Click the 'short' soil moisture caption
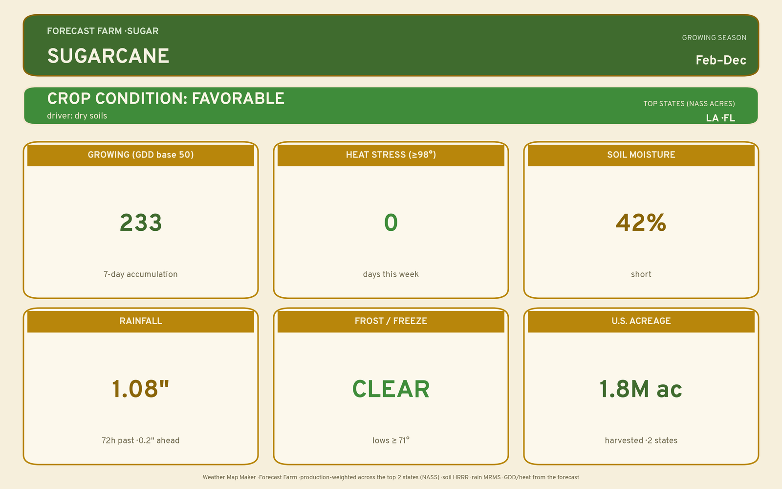The image size is (782, 489). tap(641, 274)
